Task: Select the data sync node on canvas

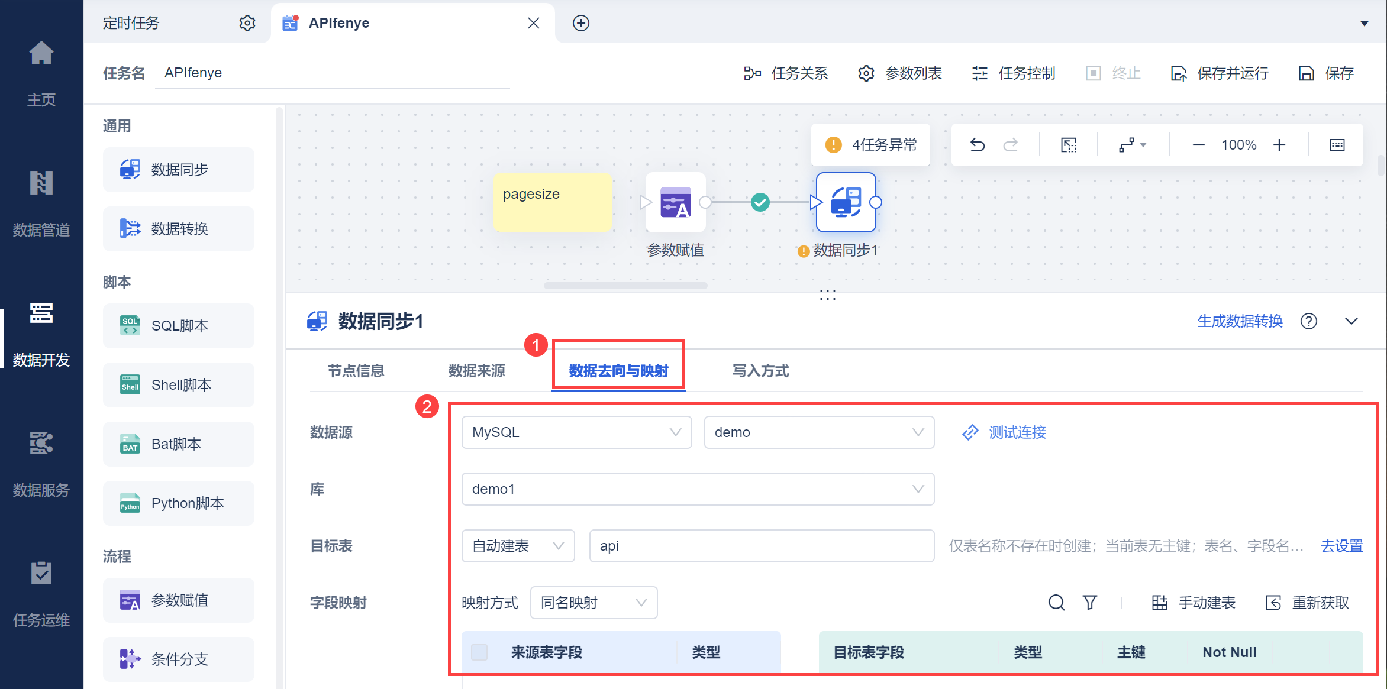Action: (x=846, y=202)
